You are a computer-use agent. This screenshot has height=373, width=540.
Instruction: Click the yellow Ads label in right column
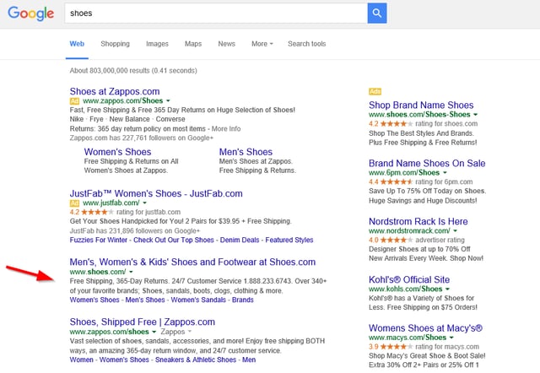click(x=375, y=91)
